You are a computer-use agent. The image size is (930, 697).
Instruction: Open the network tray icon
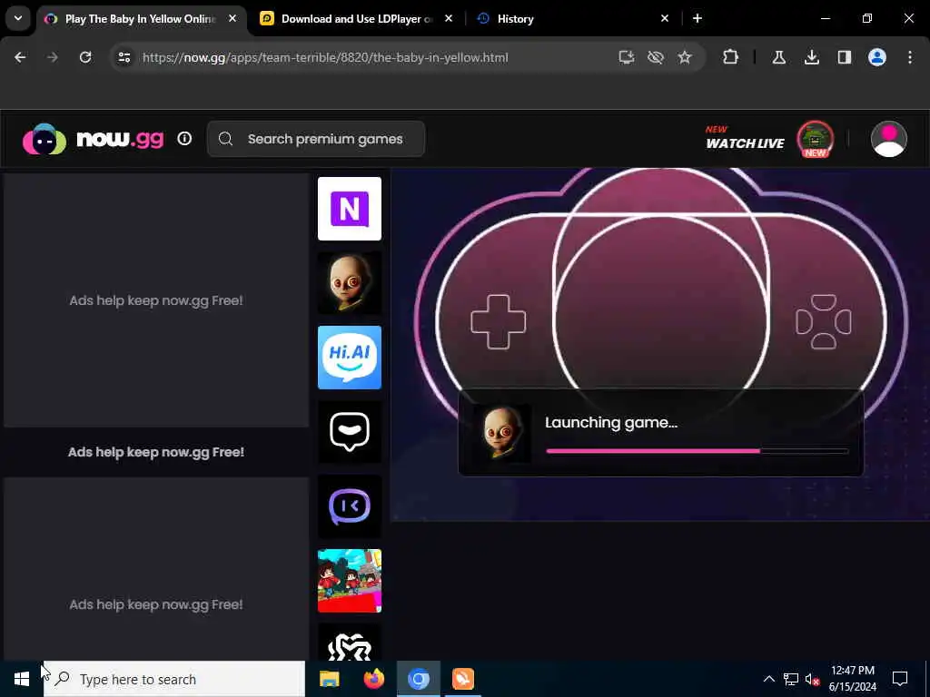pos(791,679)
